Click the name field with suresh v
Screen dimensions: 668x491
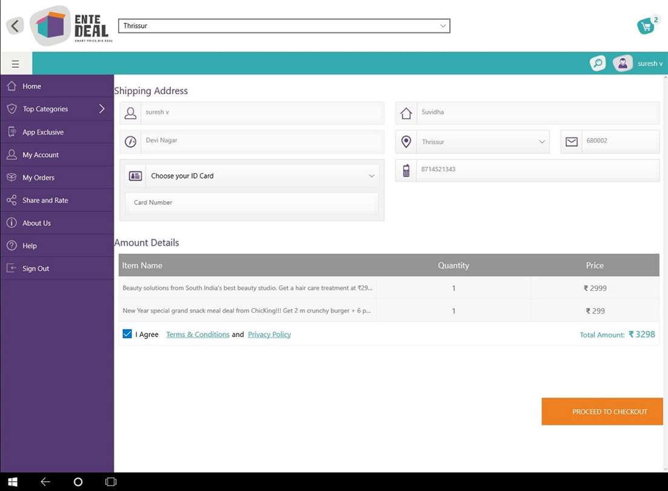coord(262,113)
